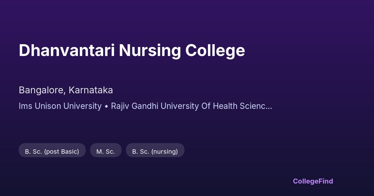This screenshot has height=196, width=374.
Task: Click the word Dhanvantari in the title
Action: [x=67, y=50]
